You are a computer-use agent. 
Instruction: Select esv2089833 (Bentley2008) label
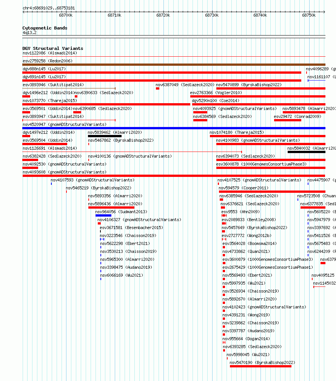249,220
